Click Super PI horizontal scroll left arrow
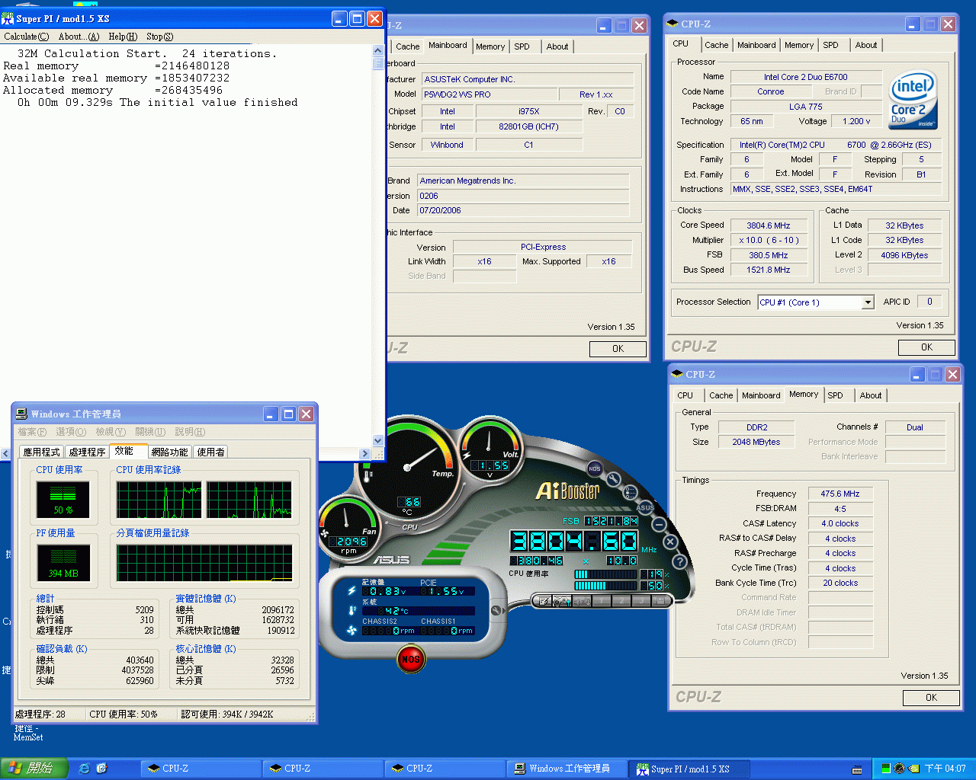 pos(6,453)
